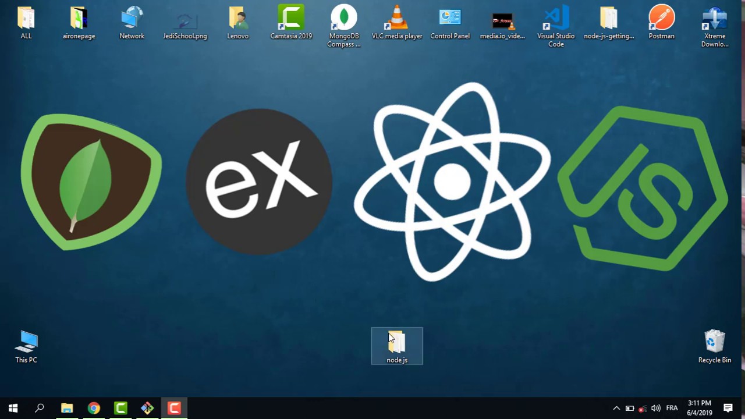745x419 pixels.
Task: Click the Postman desktop shortcut
Action: [662, 23]
